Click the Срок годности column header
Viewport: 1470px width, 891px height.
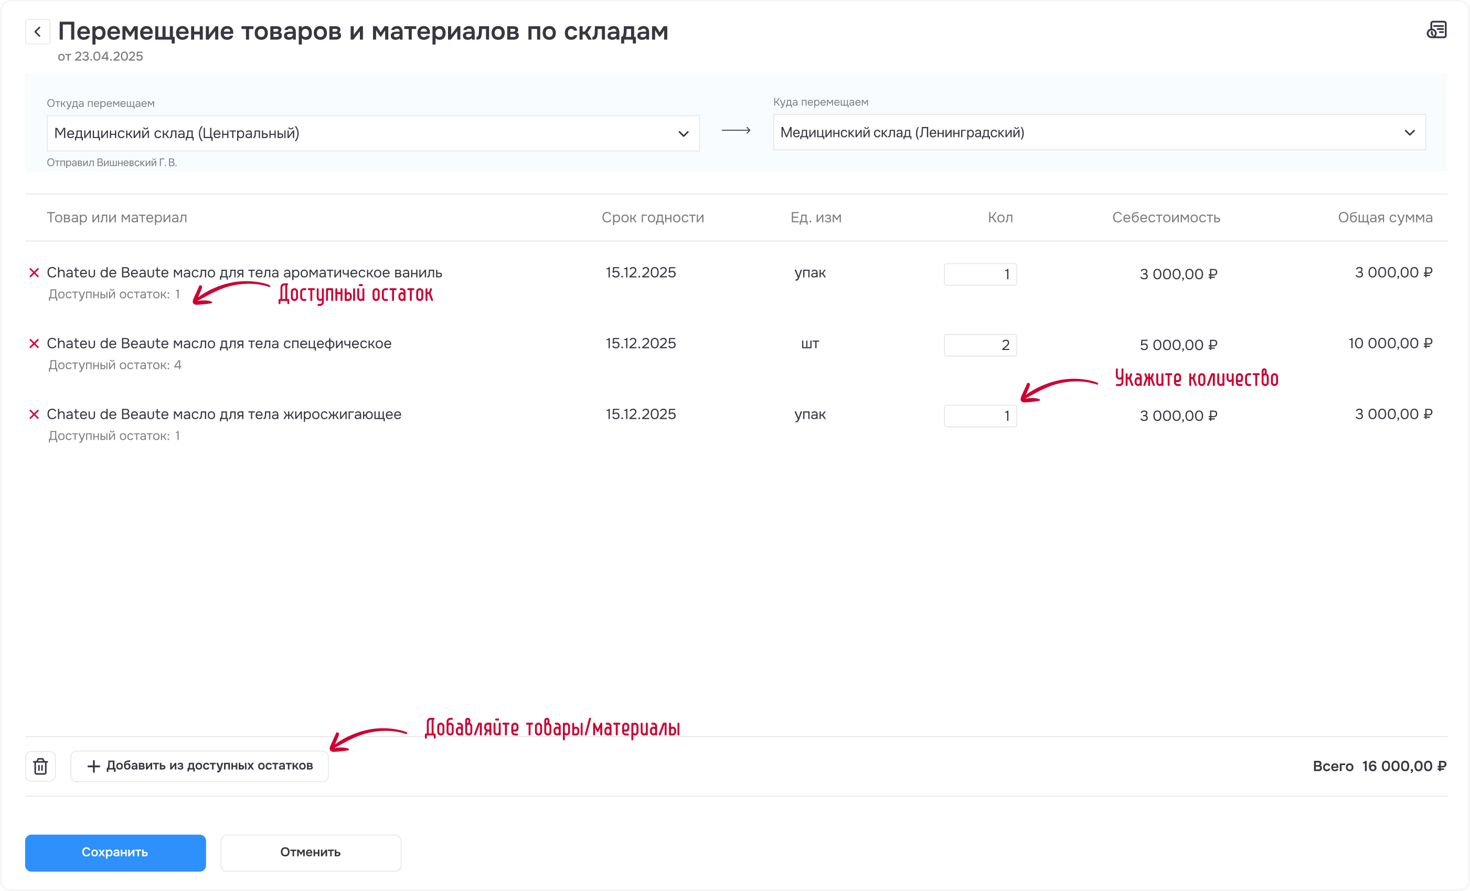(x=653, y=218)
